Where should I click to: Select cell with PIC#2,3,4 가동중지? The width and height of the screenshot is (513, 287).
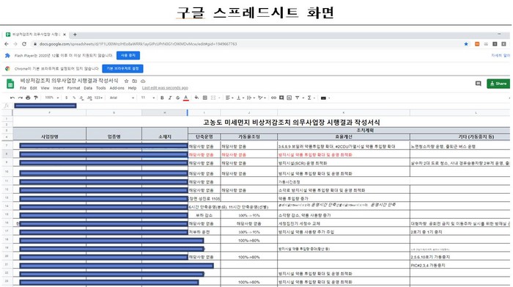(460, 265)
